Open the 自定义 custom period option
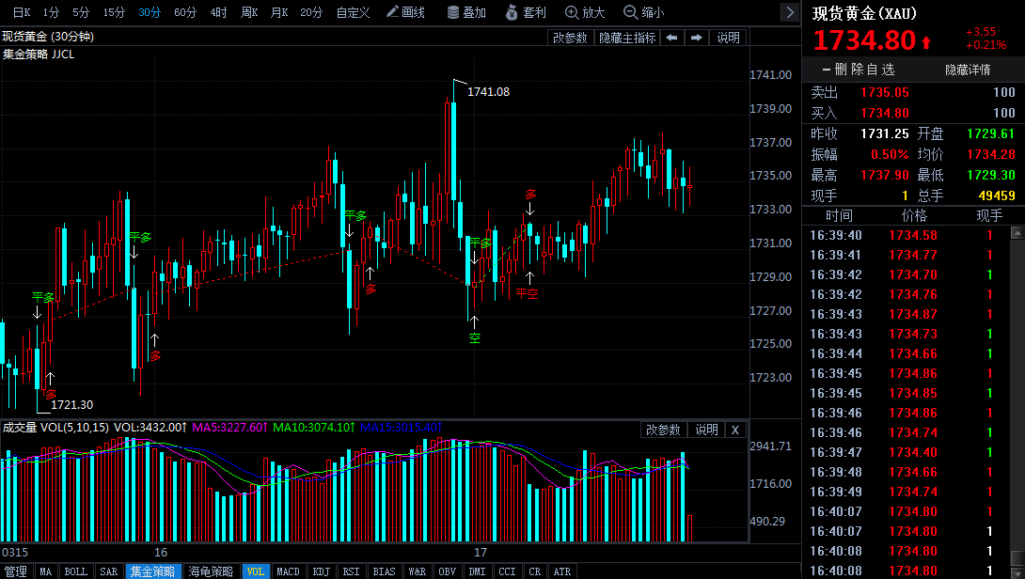 (x=353, y=12)
